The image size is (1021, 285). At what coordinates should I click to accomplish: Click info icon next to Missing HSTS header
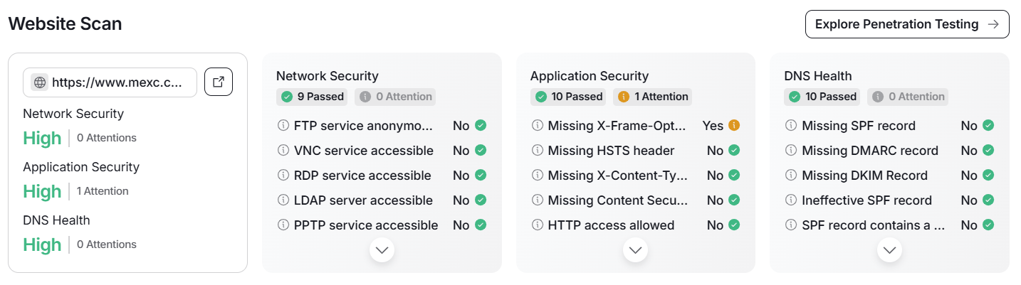click(537, 151)
